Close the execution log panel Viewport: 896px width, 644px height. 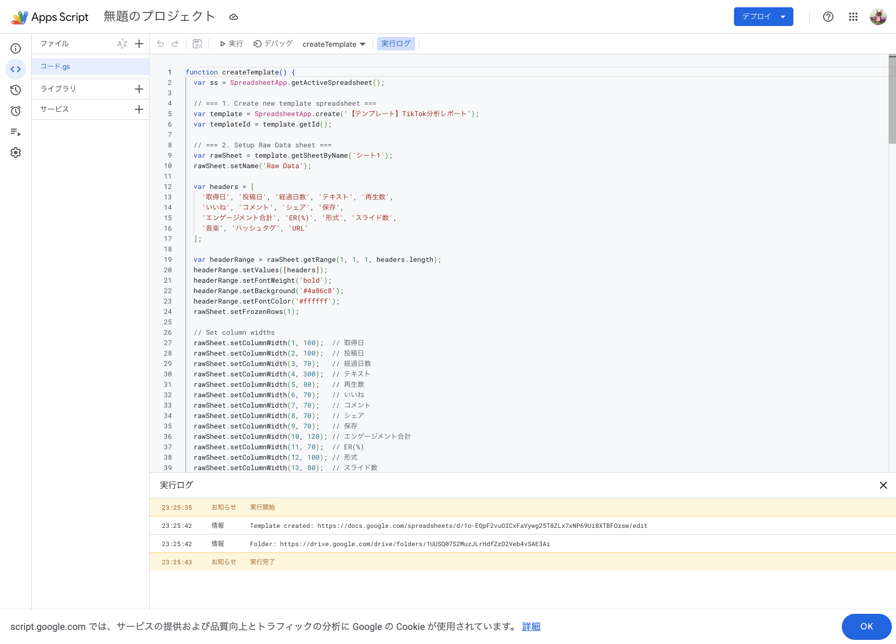pos(883,485)
